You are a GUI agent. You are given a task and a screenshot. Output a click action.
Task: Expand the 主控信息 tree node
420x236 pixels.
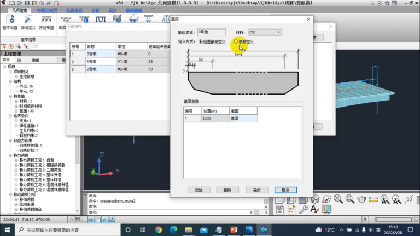[x=16, y=76]
